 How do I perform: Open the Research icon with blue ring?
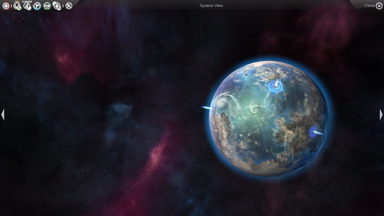point(37,5)
